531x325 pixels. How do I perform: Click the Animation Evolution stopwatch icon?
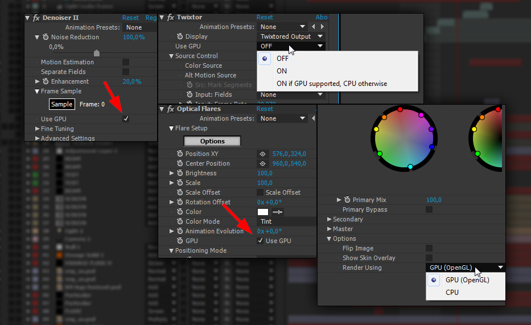click(180, 231)
